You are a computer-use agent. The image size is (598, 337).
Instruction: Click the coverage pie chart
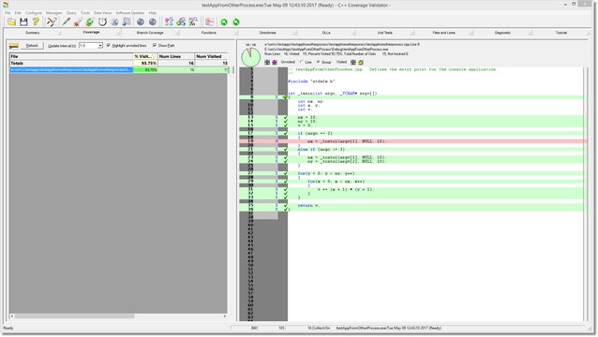(x=250, y=57)
